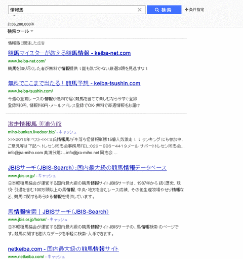
Task: Click the www.keiba-tsushin.com/ green URL
Action: point(30,91)
